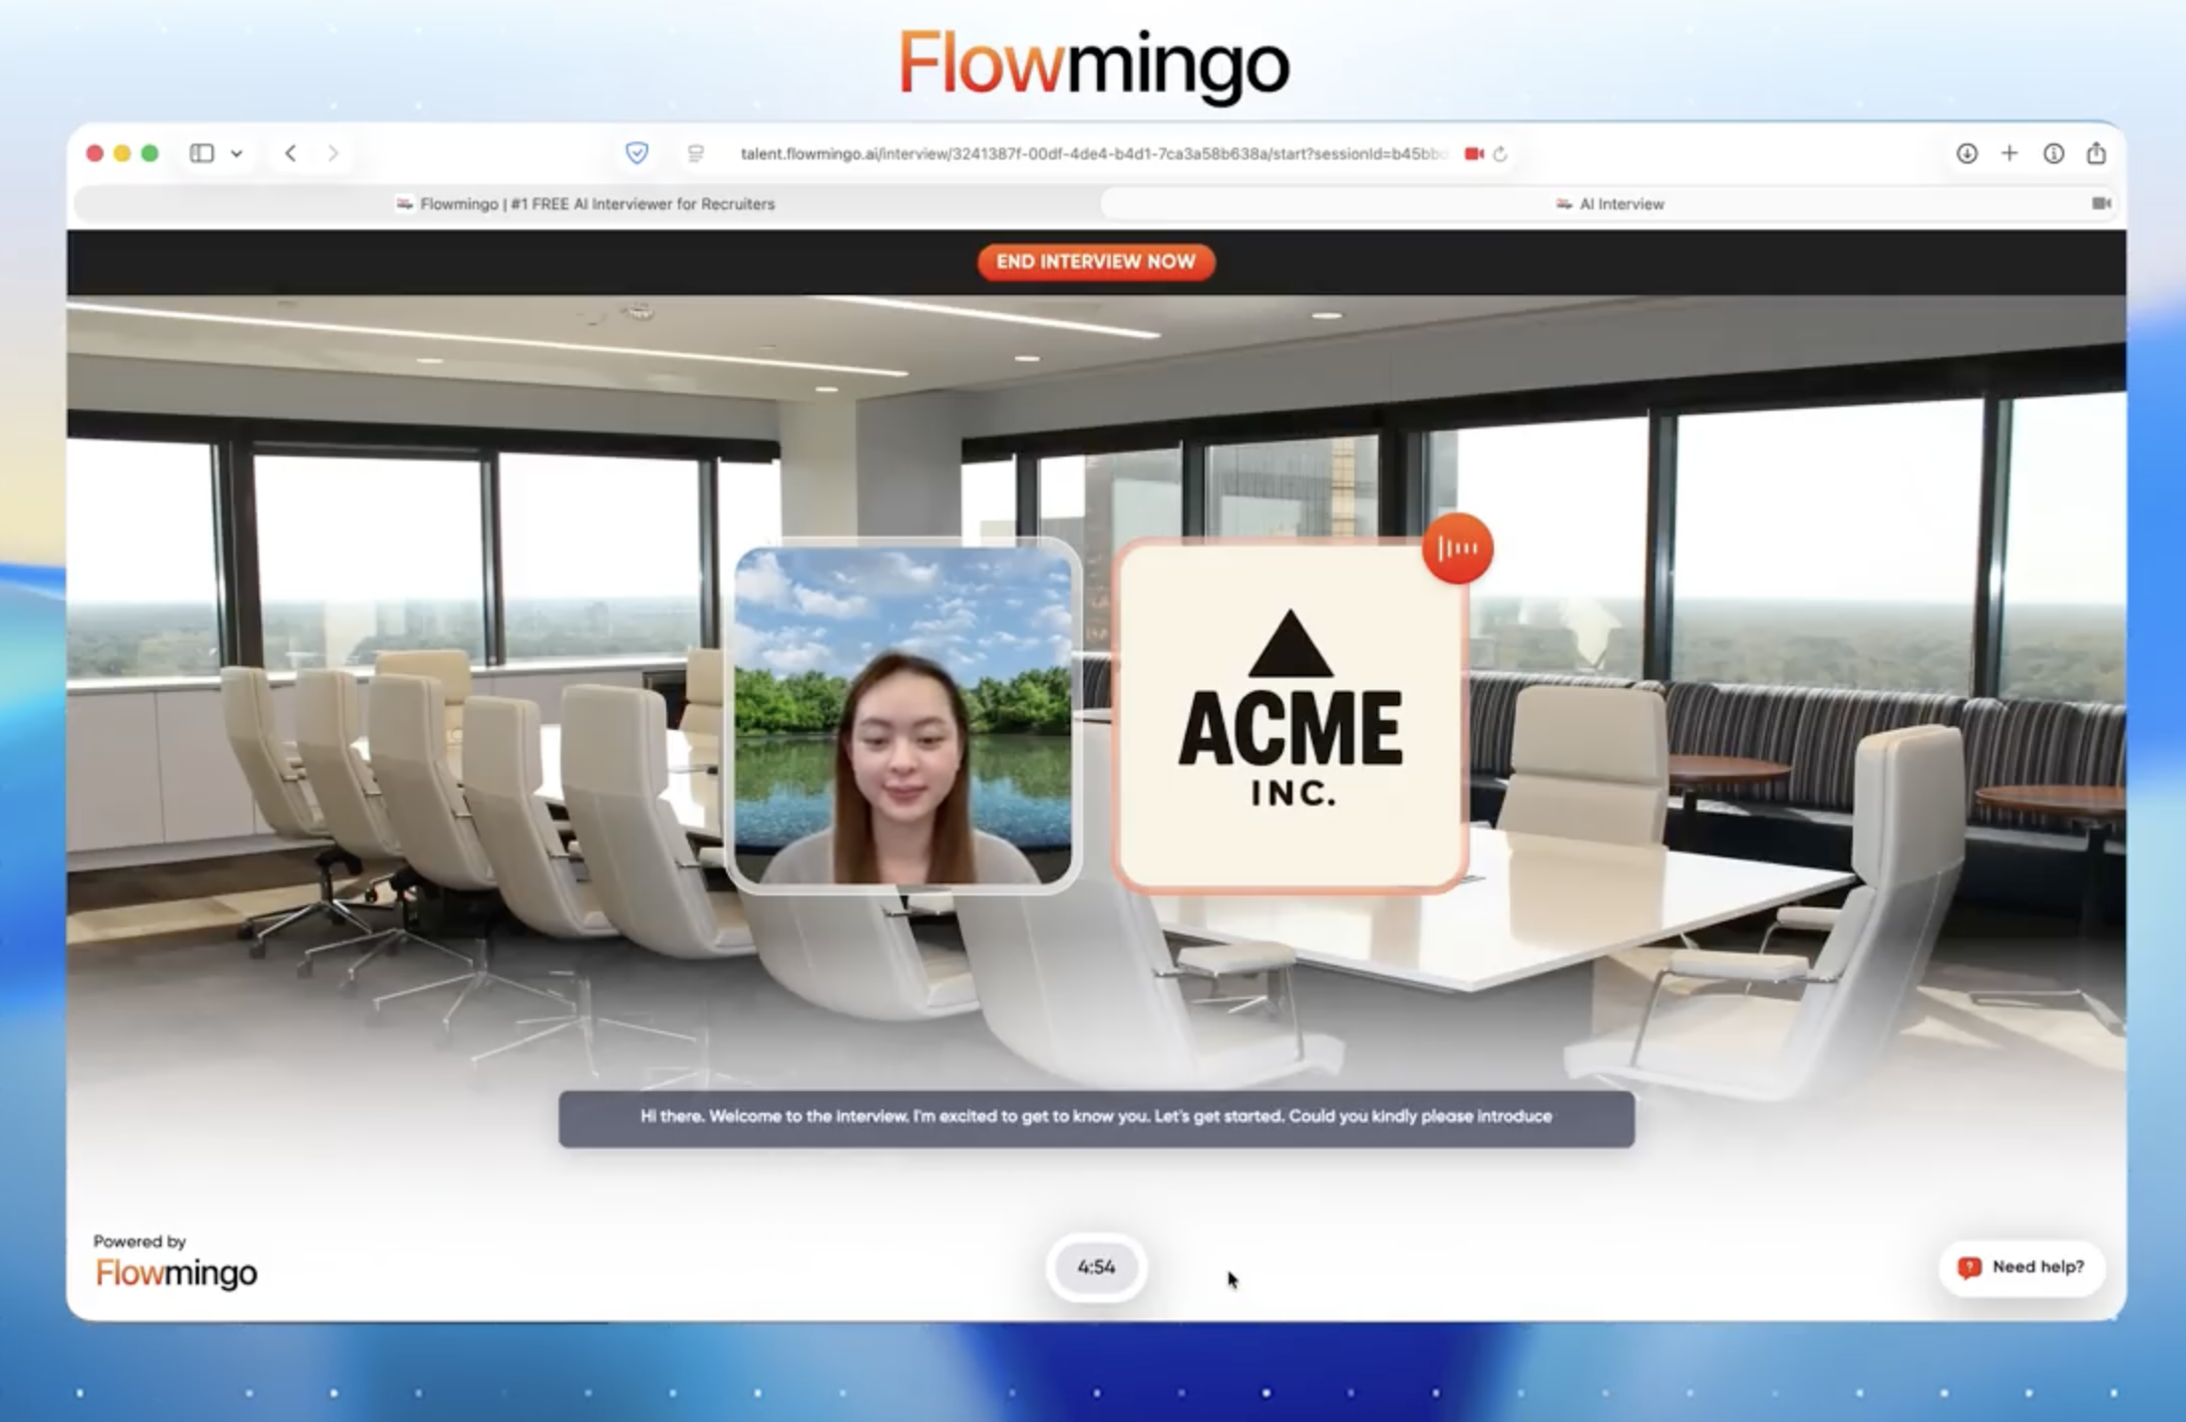This screenshot has height=1422, width=2186.
Task: Click the back navigation arrow
Action: click(x=290, y=154)
